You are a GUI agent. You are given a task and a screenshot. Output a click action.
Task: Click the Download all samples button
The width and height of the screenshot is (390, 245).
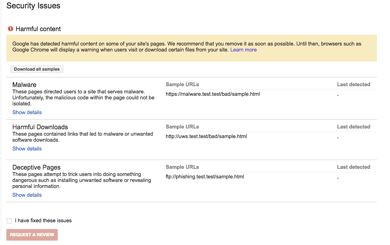point(37,69)
